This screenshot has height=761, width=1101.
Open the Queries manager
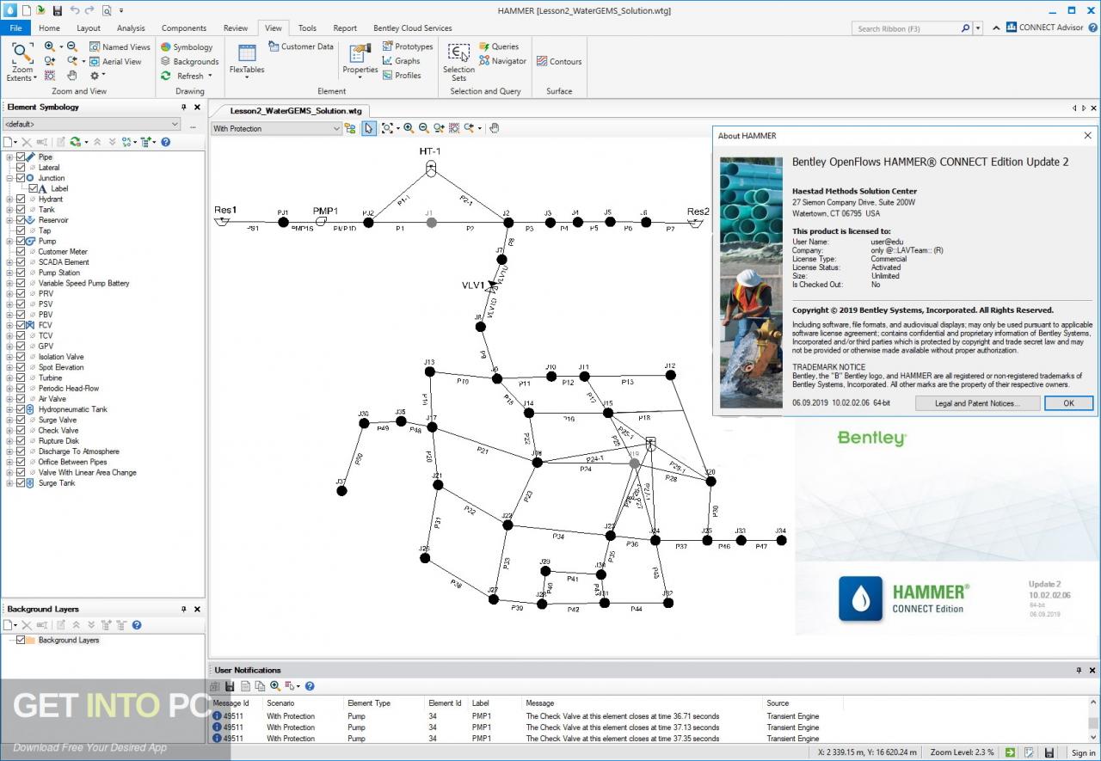499,46
